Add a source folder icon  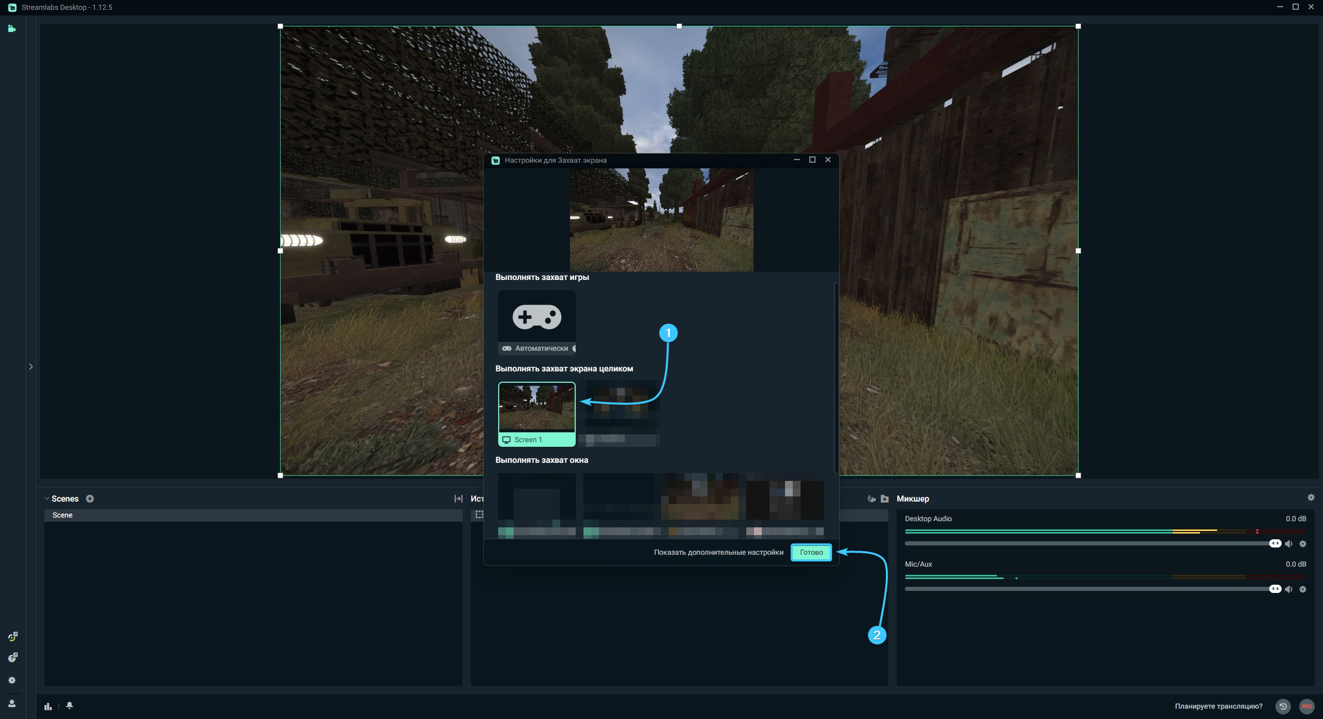[x=885, y=498]
